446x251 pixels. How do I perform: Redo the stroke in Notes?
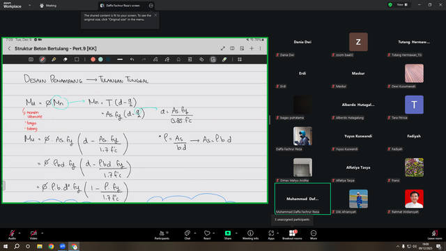[x=144, y=59]
